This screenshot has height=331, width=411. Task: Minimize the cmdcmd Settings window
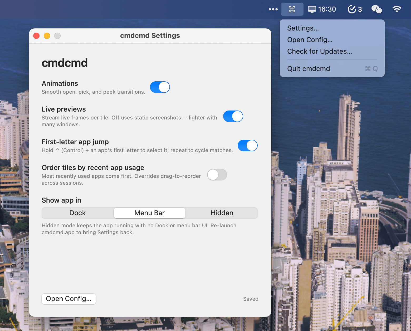coord(47,36)
